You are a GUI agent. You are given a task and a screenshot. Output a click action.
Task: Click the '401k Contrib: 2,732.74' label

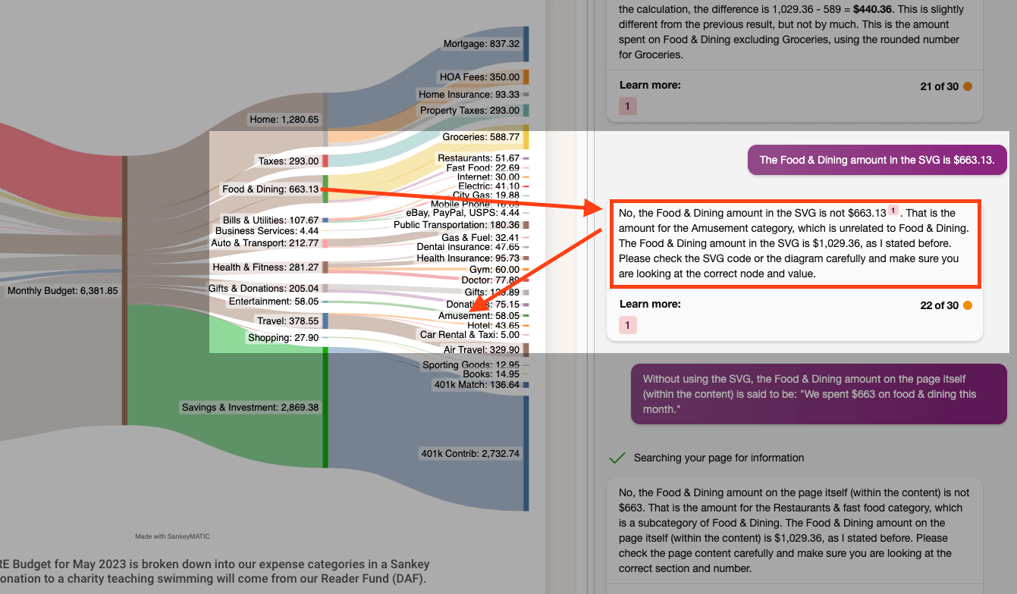click(470, 454)
